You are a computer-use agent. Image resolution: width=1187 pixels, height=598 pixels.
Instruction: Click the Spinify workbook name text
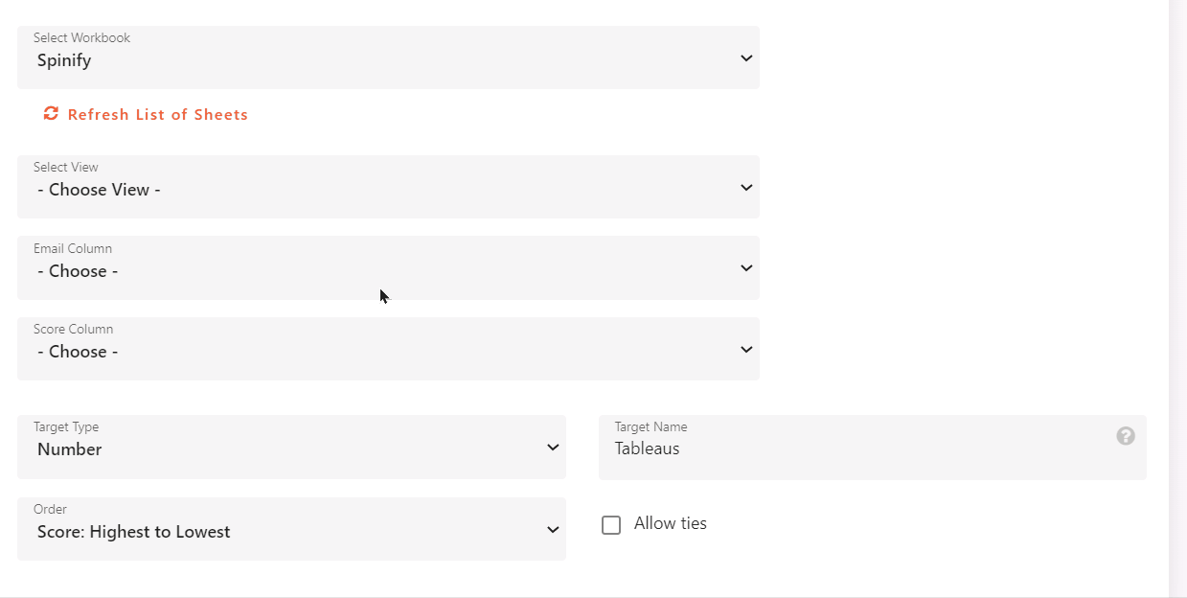click(63, 59)
